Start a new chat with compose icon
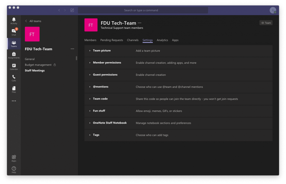286x184 pixels. tap(72, 10)
